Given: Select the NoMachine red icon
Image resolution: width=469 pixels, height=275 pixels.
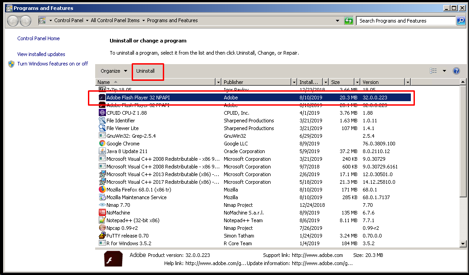Looking at the screenshot, I should pos(102,213).
